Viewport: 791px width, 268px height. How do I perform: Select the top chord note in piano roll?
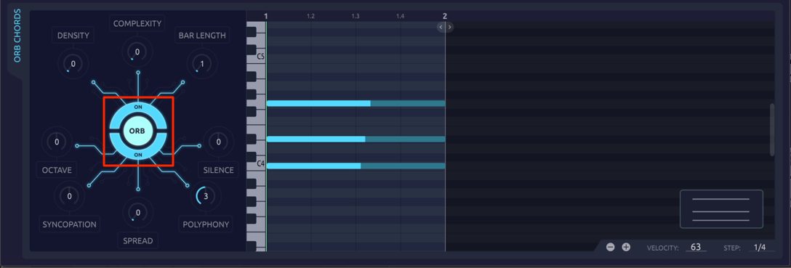[356, 103]
